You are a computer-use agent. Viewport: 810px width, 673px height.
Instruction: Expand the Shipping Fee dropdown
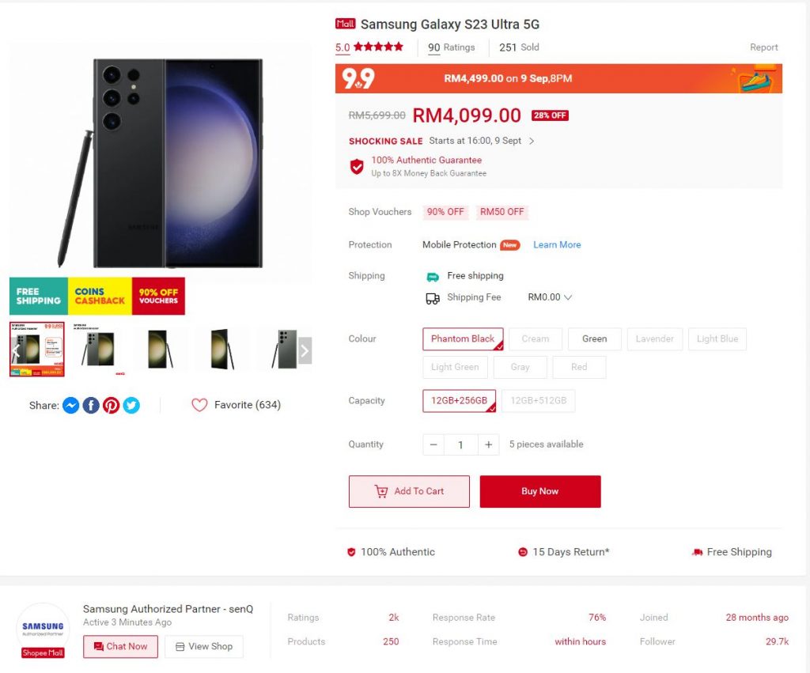[567, 297]
